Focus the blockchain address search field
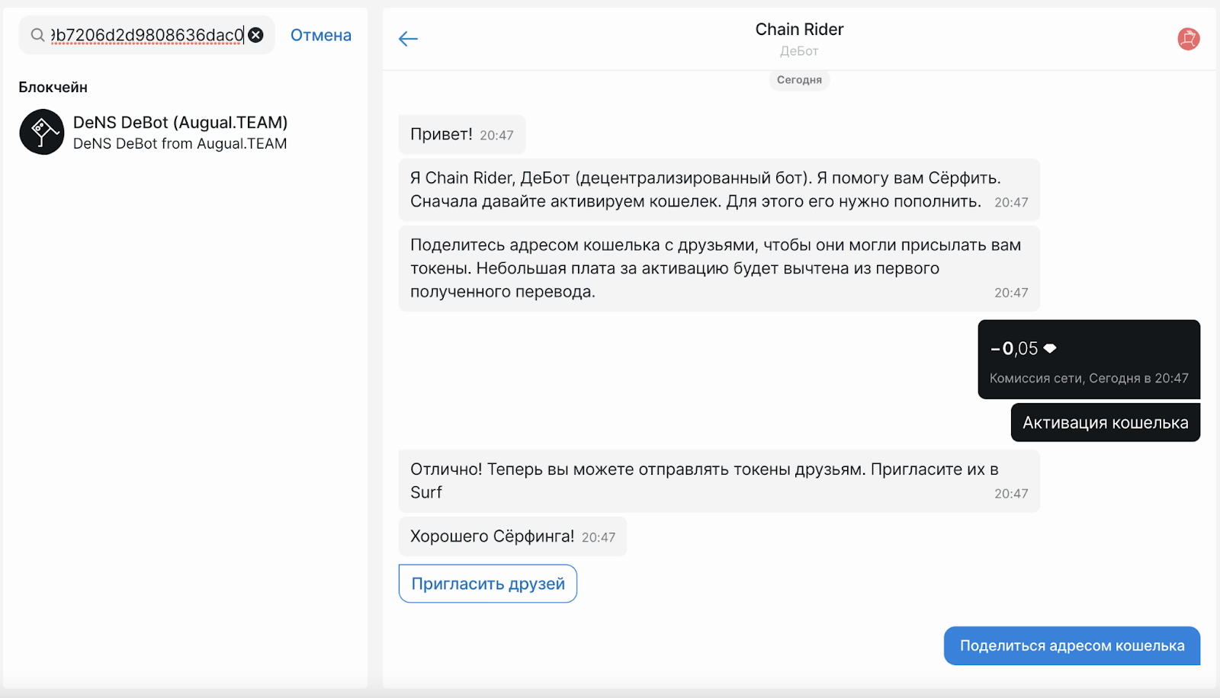The image size is (1220, 698). point(147,35)
